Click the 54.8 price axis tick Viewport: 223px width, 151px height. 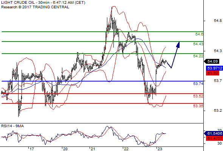point(218,21)
